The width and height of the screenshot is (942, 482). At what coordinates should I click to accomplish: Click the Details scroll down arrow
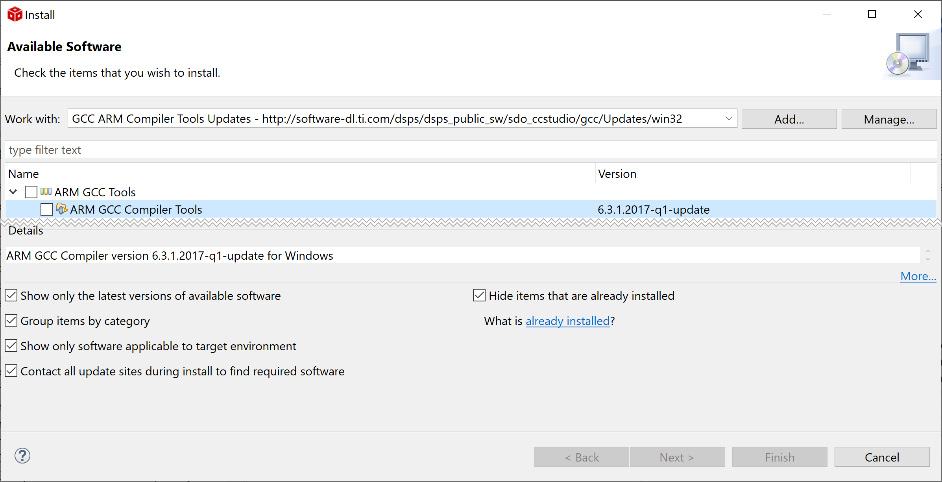tap(928, 259)
